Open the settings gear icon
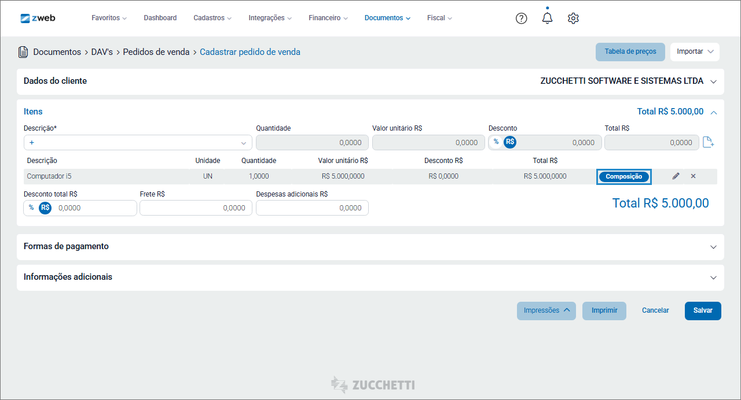The width and height of the screenshot is (741, 400). (x=573, y=18)
